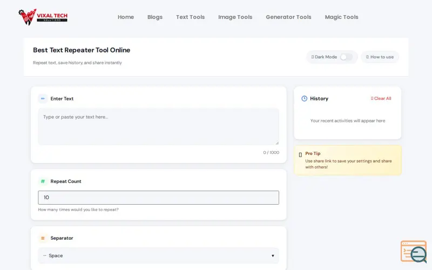Open the Separator dropdown showing Space

[x=158, y=255]
